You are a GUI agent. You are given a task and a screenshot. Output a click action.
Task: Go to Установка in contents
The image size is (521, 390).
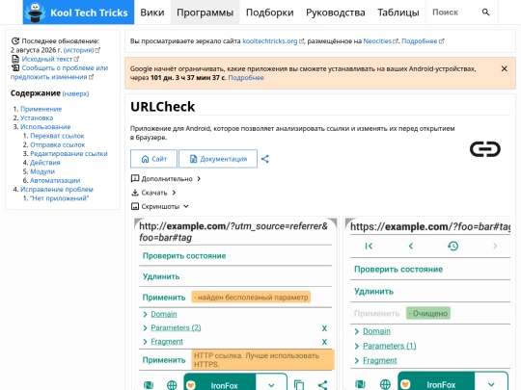pyautogui.click(x=37, y=117)
